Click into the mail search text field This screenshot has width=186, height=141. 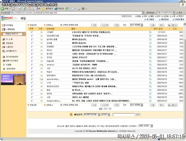(124, 115)
